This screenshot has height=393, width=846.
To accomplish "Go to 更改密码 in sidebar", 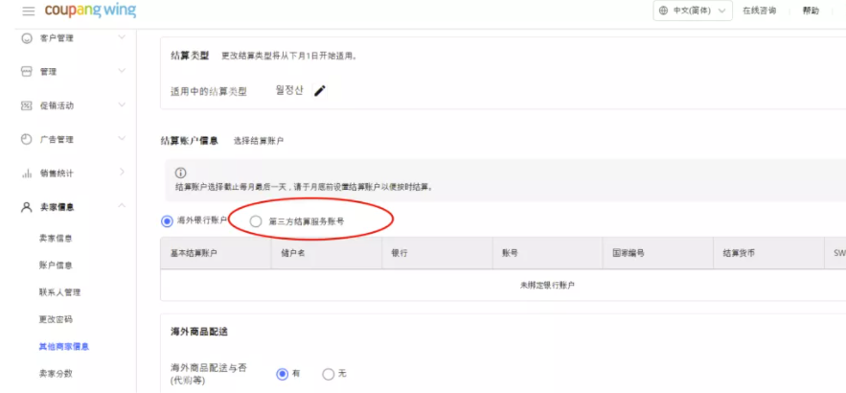I will pos(56,319).
